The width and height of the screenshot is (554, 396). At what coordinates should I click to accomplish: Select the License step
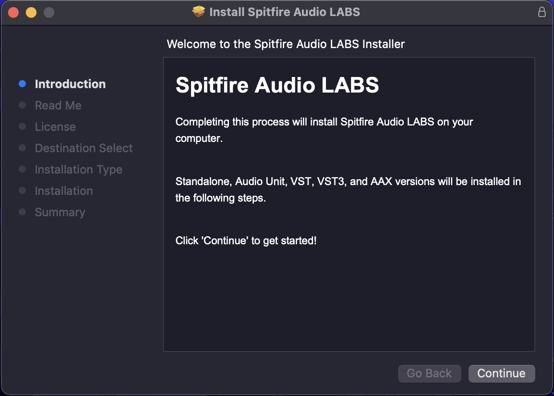pos(55,127)
